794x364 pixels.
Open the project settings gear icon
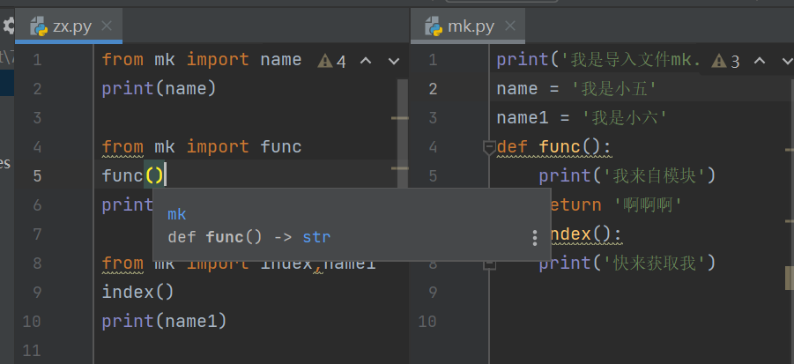point(8,26)
